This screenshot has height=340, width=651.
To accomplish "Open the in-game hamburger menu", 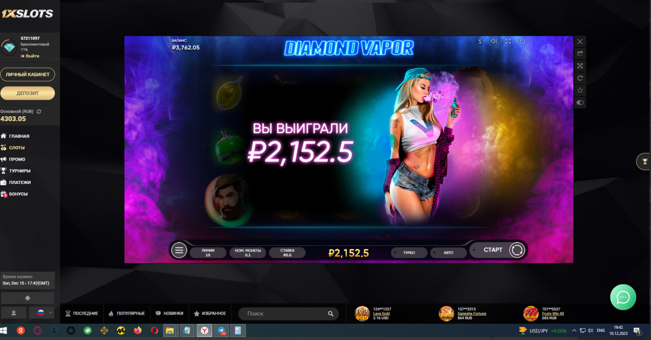I will click(x=179, y=250).
